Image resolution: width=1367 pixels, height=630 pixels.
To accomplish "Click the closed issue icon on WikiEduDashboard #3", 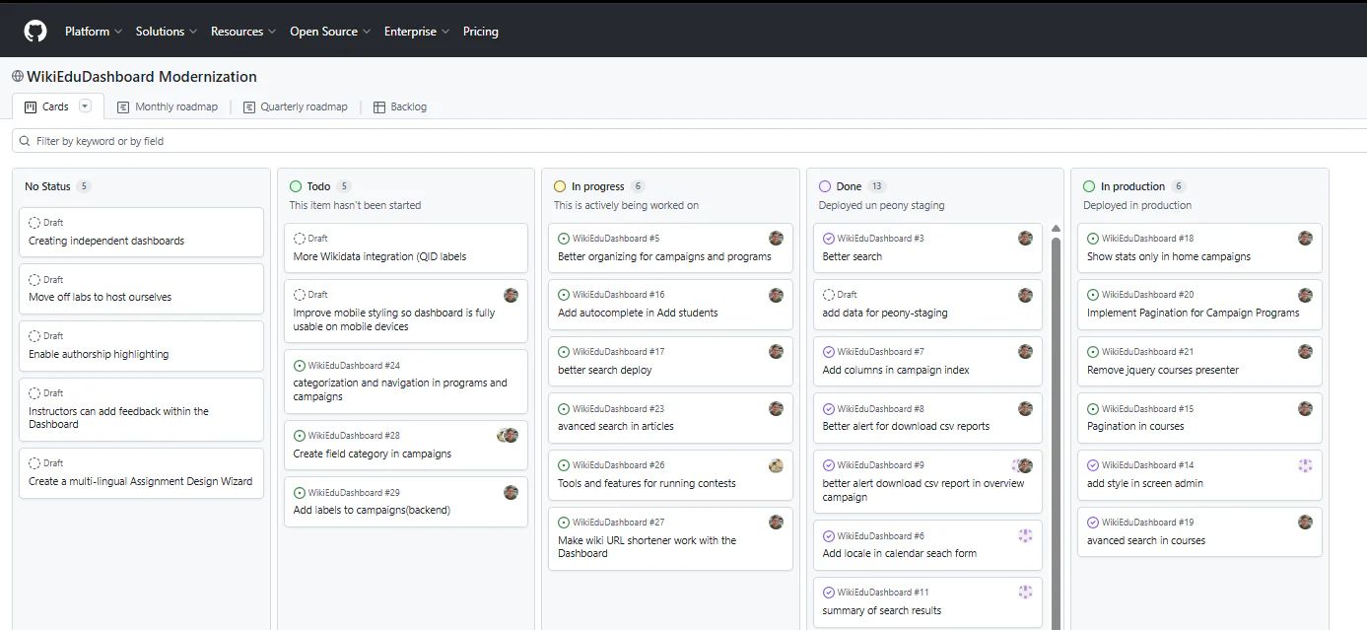I will pyautogui.click(x=829, y=239).
